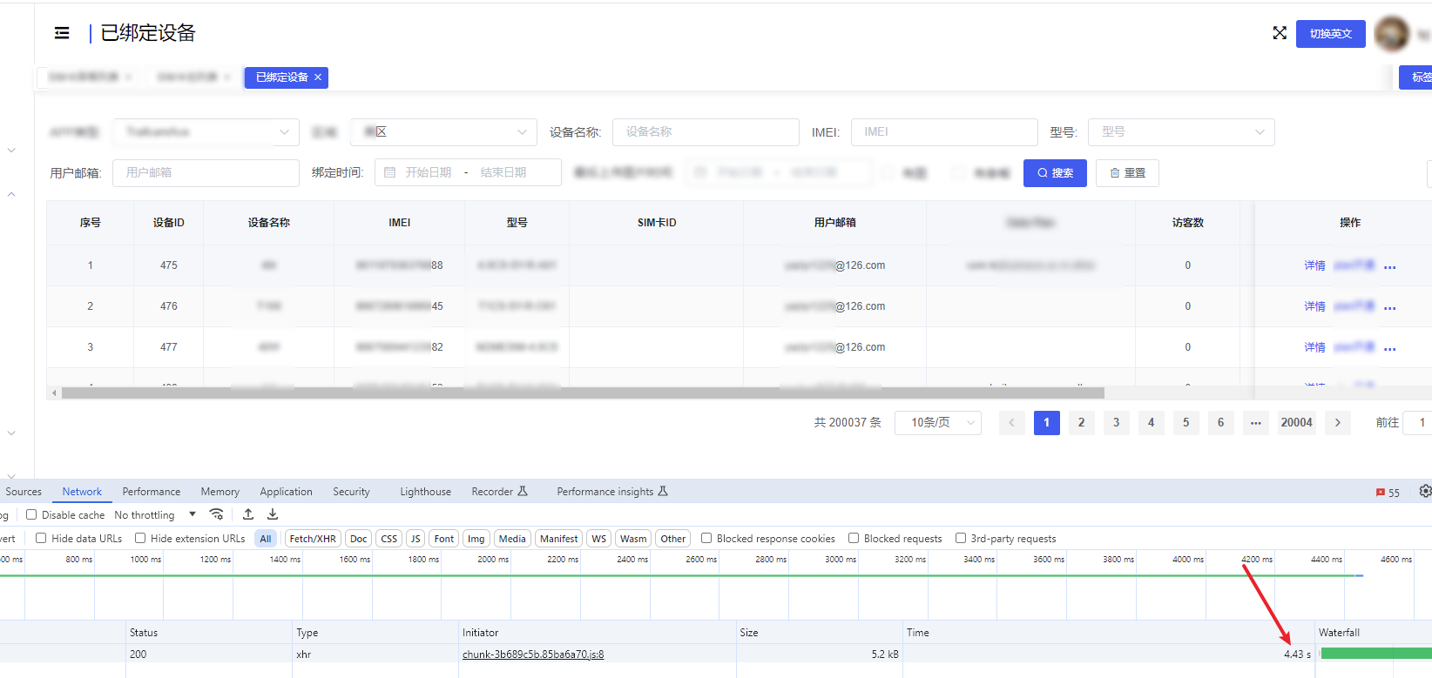1432x678 pixels.
Task: Click the hamburger menu collapse icon
Action: 62,33
